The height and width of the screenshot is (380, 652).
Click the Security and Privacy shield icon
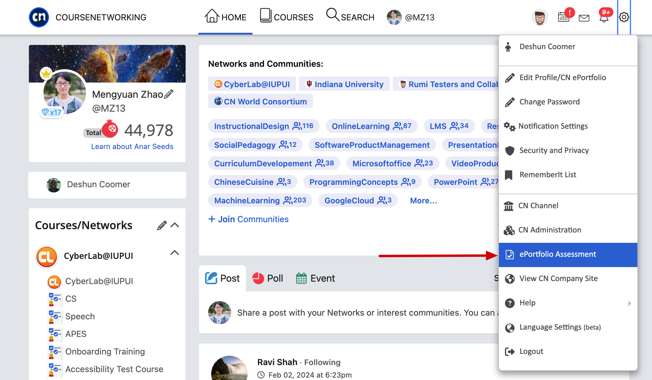click(510, 151)
